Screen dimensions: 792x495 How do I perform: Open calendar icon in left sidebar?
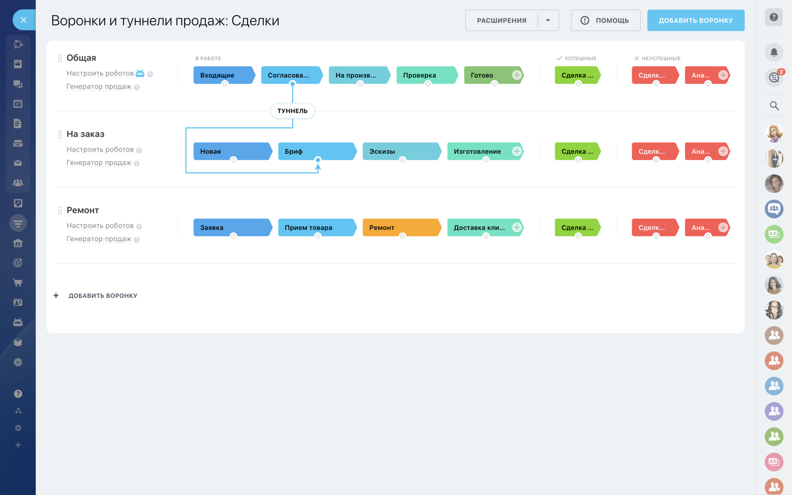18,104
